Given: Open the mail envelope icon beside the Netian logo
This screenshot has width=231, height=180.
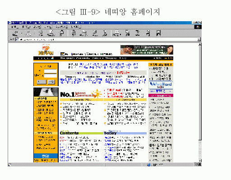Looking at the screenshot, I should click(x=62, y=54).
